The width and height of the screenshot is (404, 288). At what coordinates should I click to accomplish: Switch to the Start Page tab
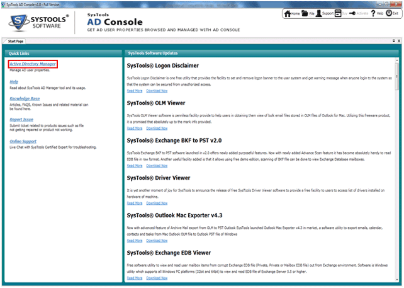[x=16, y=42]
